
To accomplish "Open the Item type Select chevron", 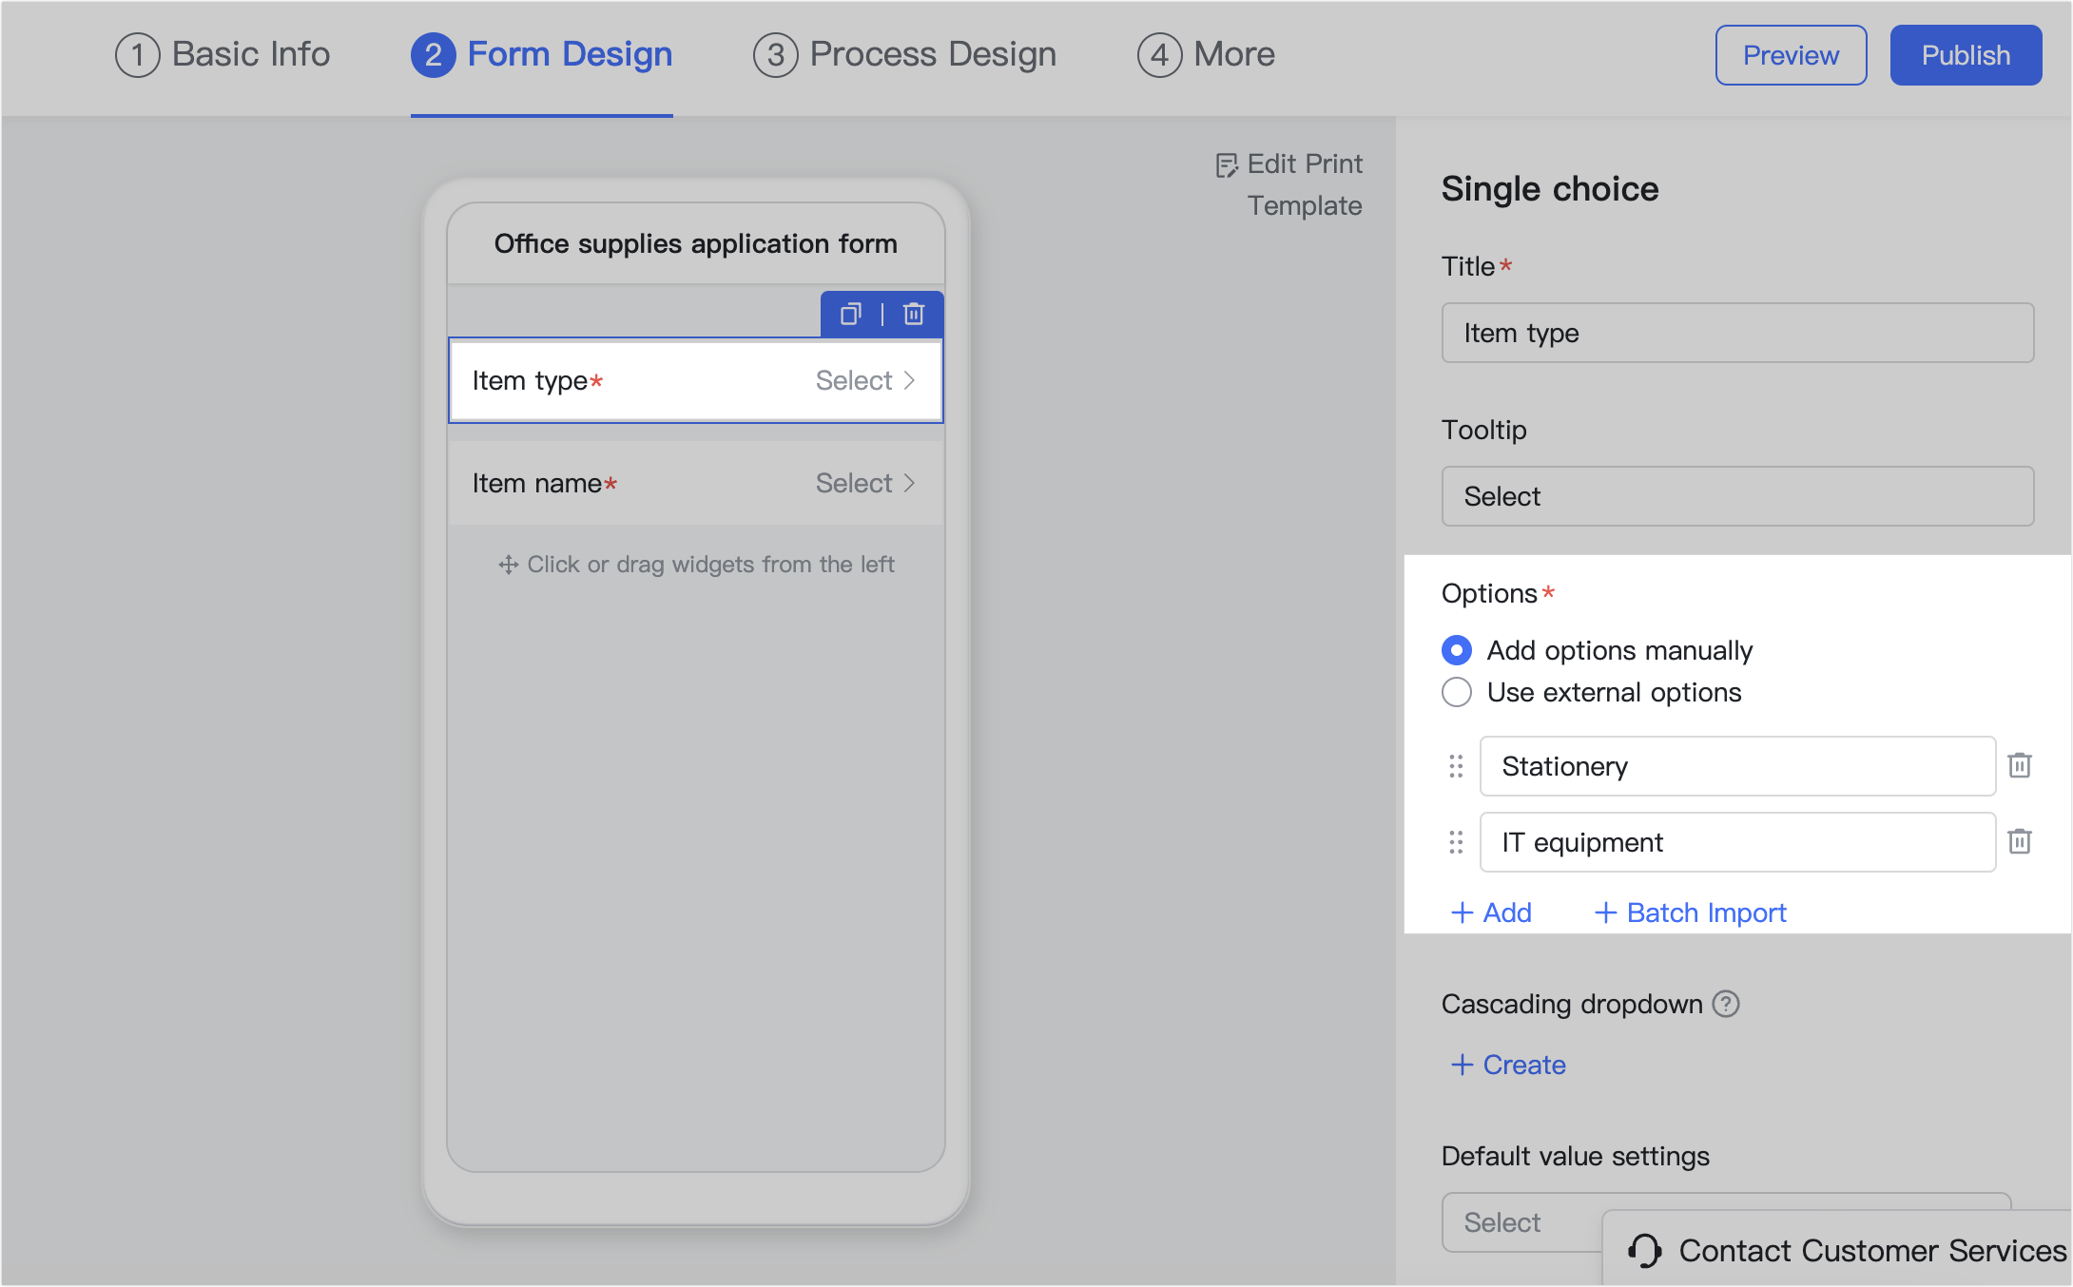I will click(910, 380).
